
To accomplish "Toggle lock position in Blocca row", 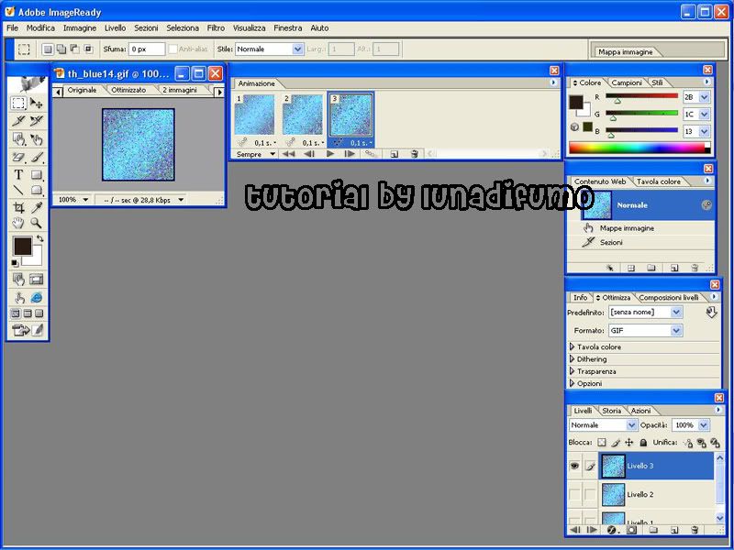I will pyautogui.click(x=629, y=443).
